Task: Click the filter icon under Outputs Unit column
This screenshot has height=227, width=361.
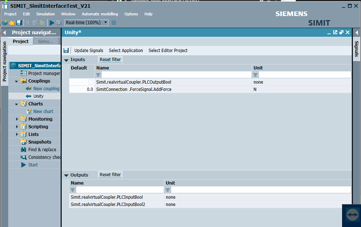Action: click(168, 190)
